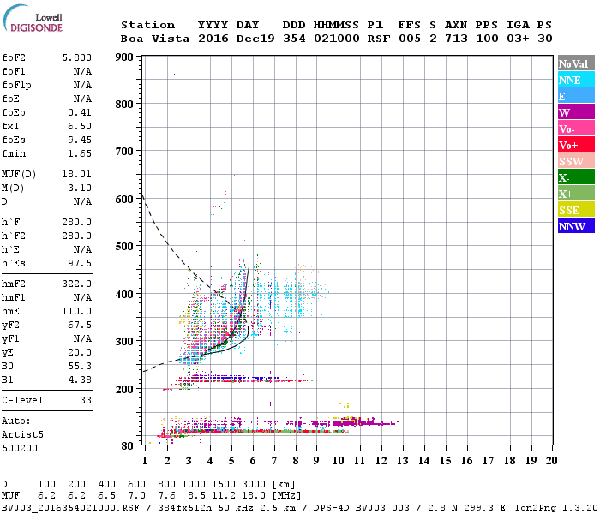Select the SSE yellow legend swatch
The width and height of the screenshot is (600, 514).
click(x=576, y=210)
